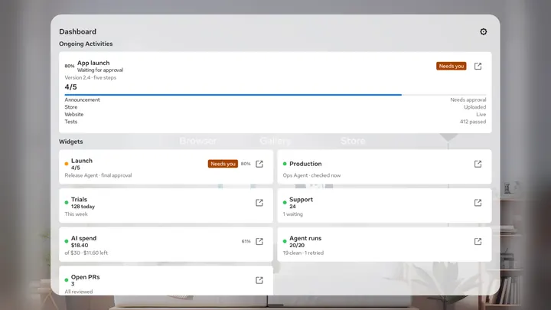Open the Launch widget external link icon
This screenshot has width=551, height=310.
[259, 164]
